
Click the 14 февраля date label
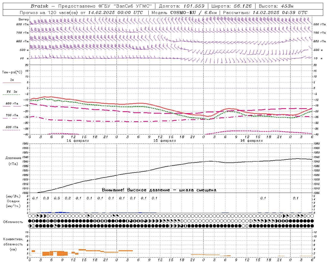pyautogui.click(x=78, y=141)
